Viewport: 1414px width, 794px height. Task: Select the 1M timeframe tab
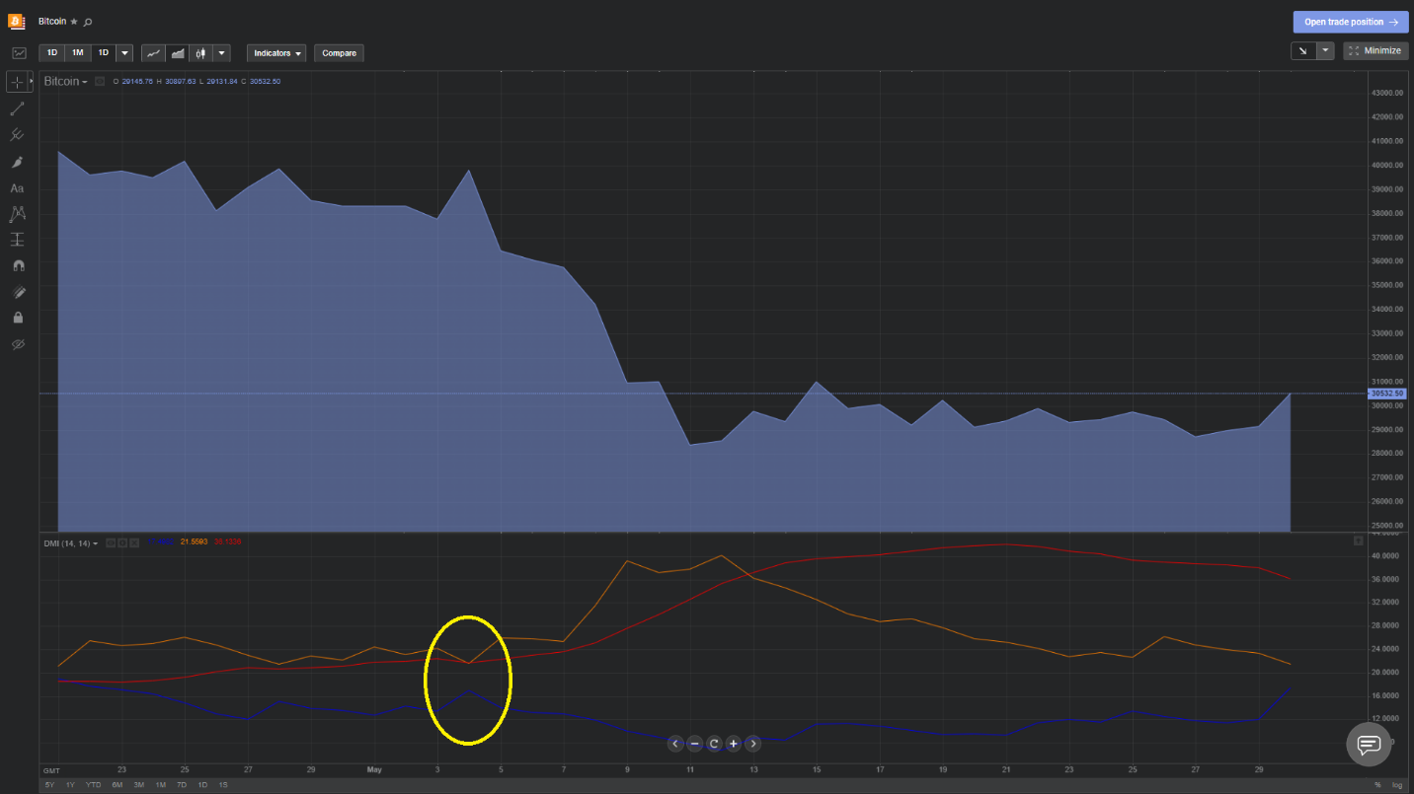click(x=77, y=53)
